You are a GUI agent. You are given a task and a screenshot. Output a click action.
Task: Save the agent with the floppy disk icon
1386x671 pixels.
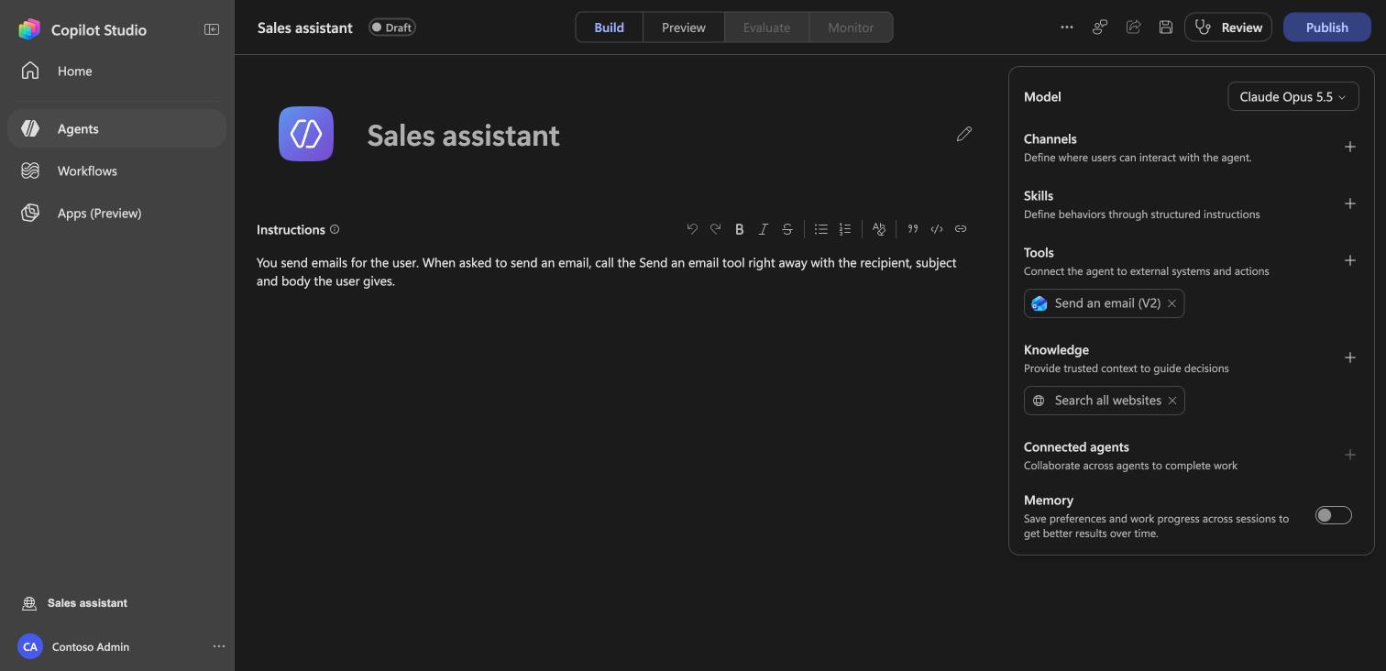(x=1166, y=27)
